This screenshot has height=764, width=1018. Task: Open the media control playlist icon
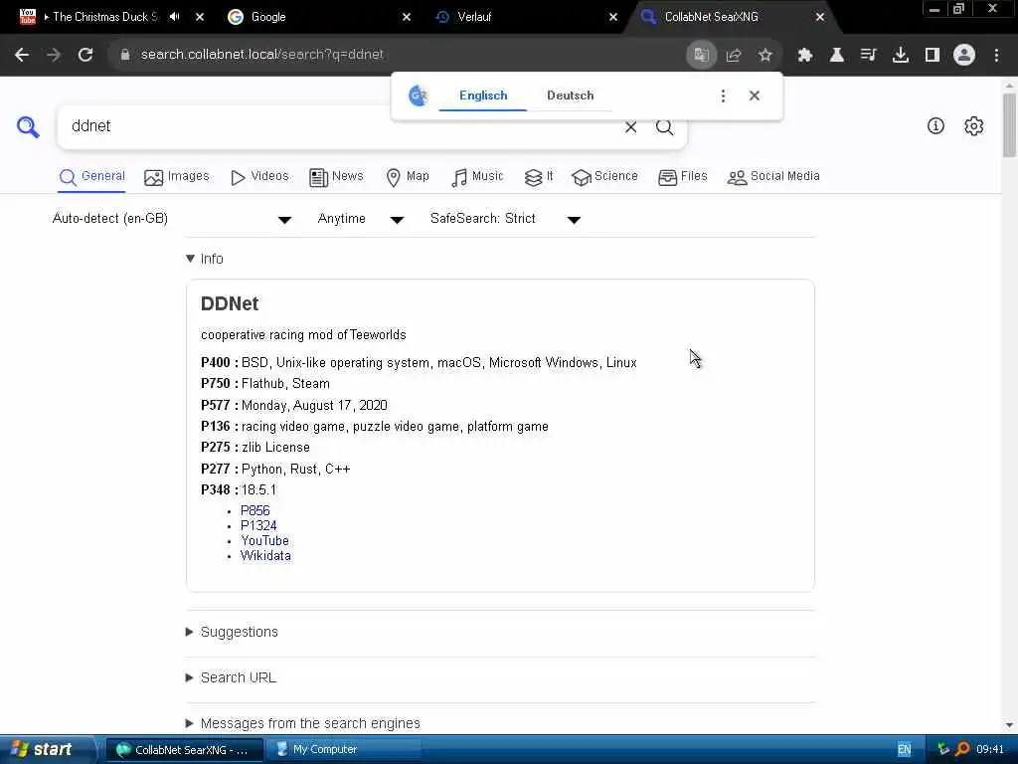coord(868,56)
